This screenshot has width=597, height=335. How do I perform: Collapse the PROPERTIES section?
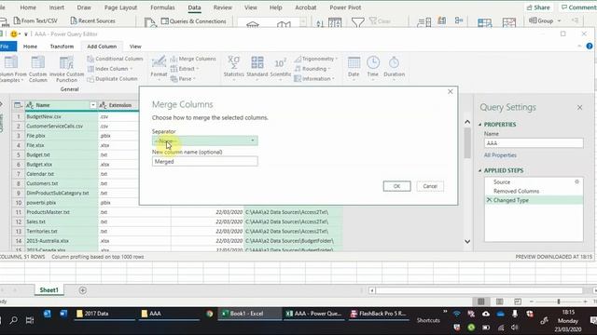(480, 125)
